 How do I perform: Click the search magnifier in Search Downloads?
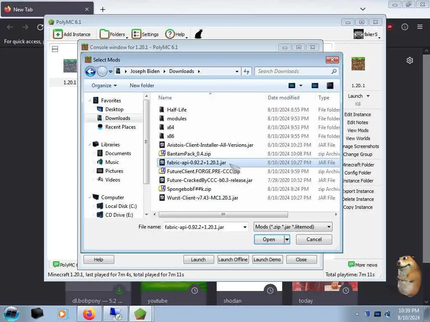[x=334, y=71]
